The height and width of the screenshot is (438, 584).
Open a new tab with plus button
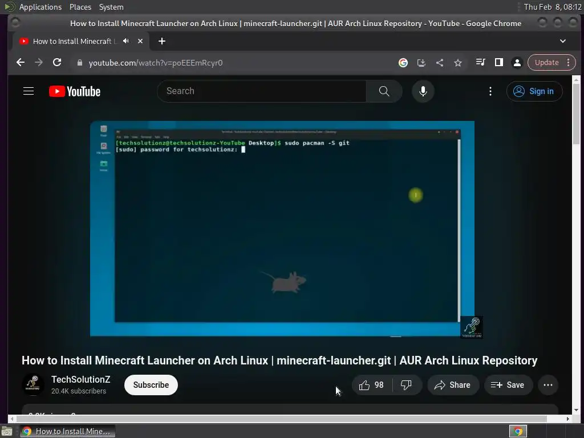[x=161, y=41]
